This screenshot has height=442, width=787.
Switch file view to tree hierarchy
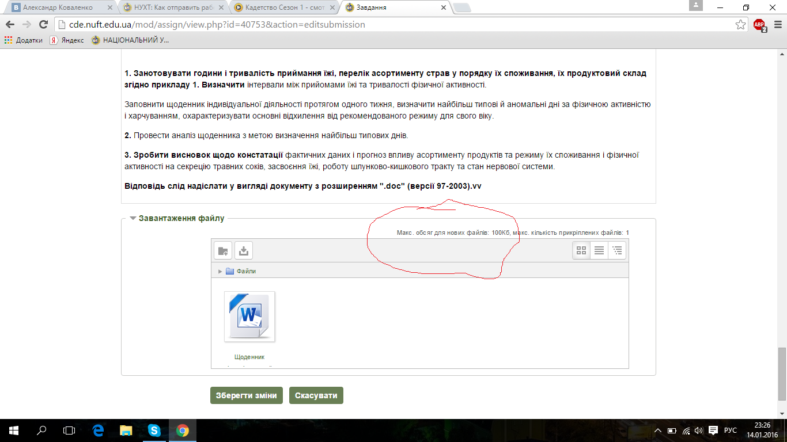617,250
